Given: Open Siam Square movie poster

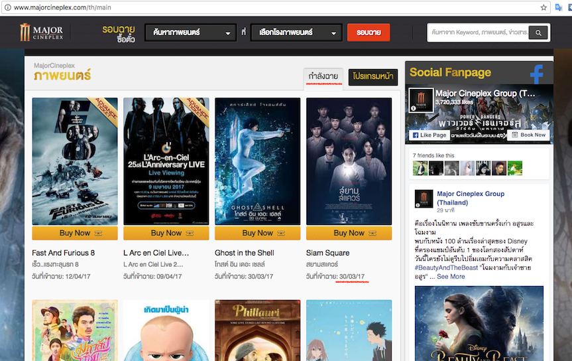Looking at the screenshot, I should pyautogui.click(x=349, y=161).
